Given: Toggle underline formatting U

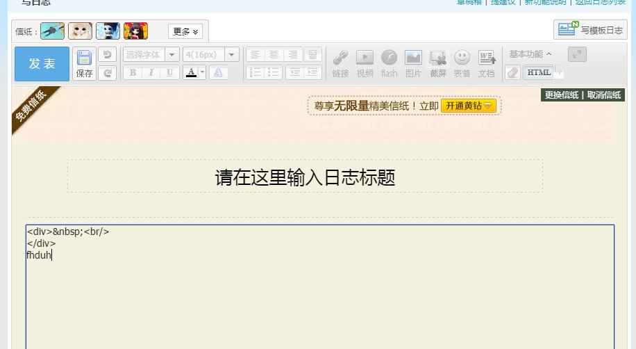Looking at the screenshot, I should point(169,73).
